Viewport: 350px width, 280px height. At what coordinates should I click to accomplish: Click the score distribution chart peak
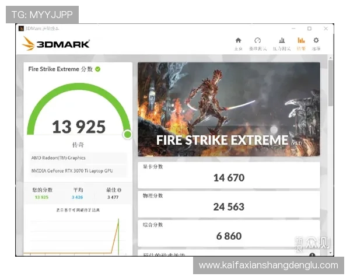click(x=118, y=220)
